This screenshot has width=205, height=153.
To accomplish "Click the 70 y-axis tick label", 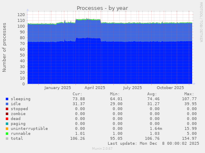I will pos(22,44).
